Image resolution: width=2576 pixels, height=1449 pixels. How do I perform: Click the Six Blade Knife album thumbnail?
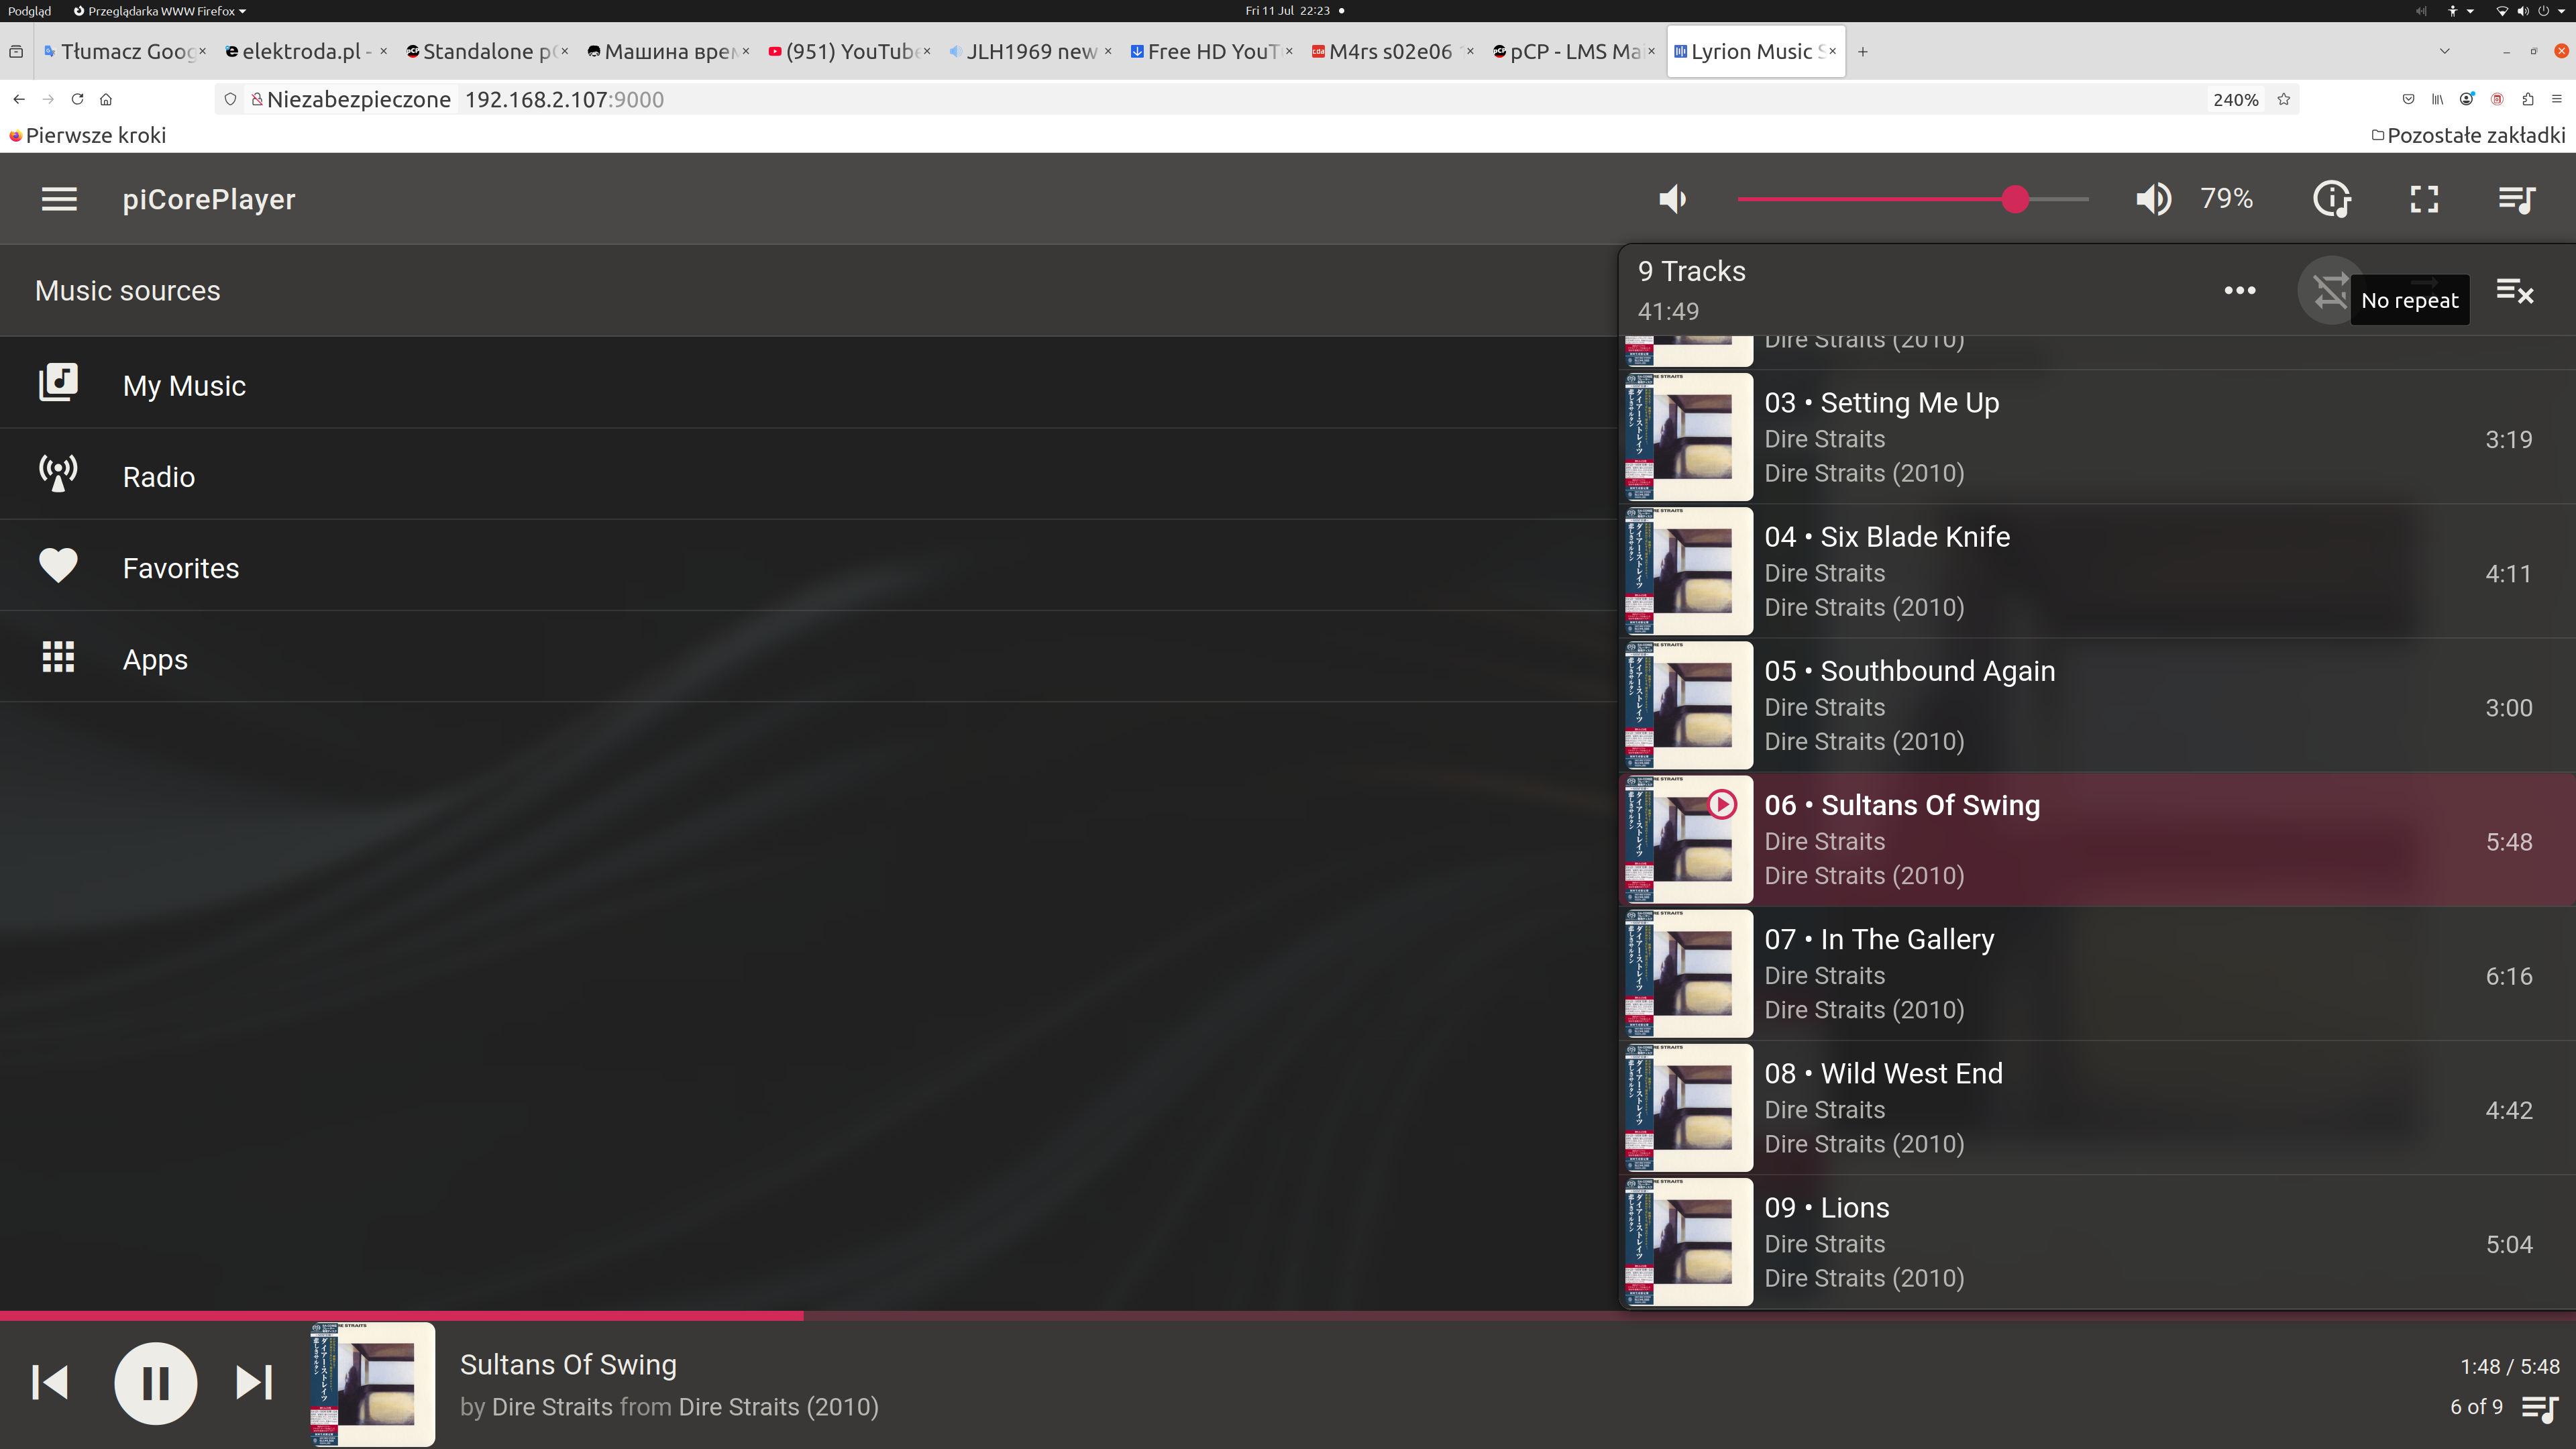point(1688,571)
